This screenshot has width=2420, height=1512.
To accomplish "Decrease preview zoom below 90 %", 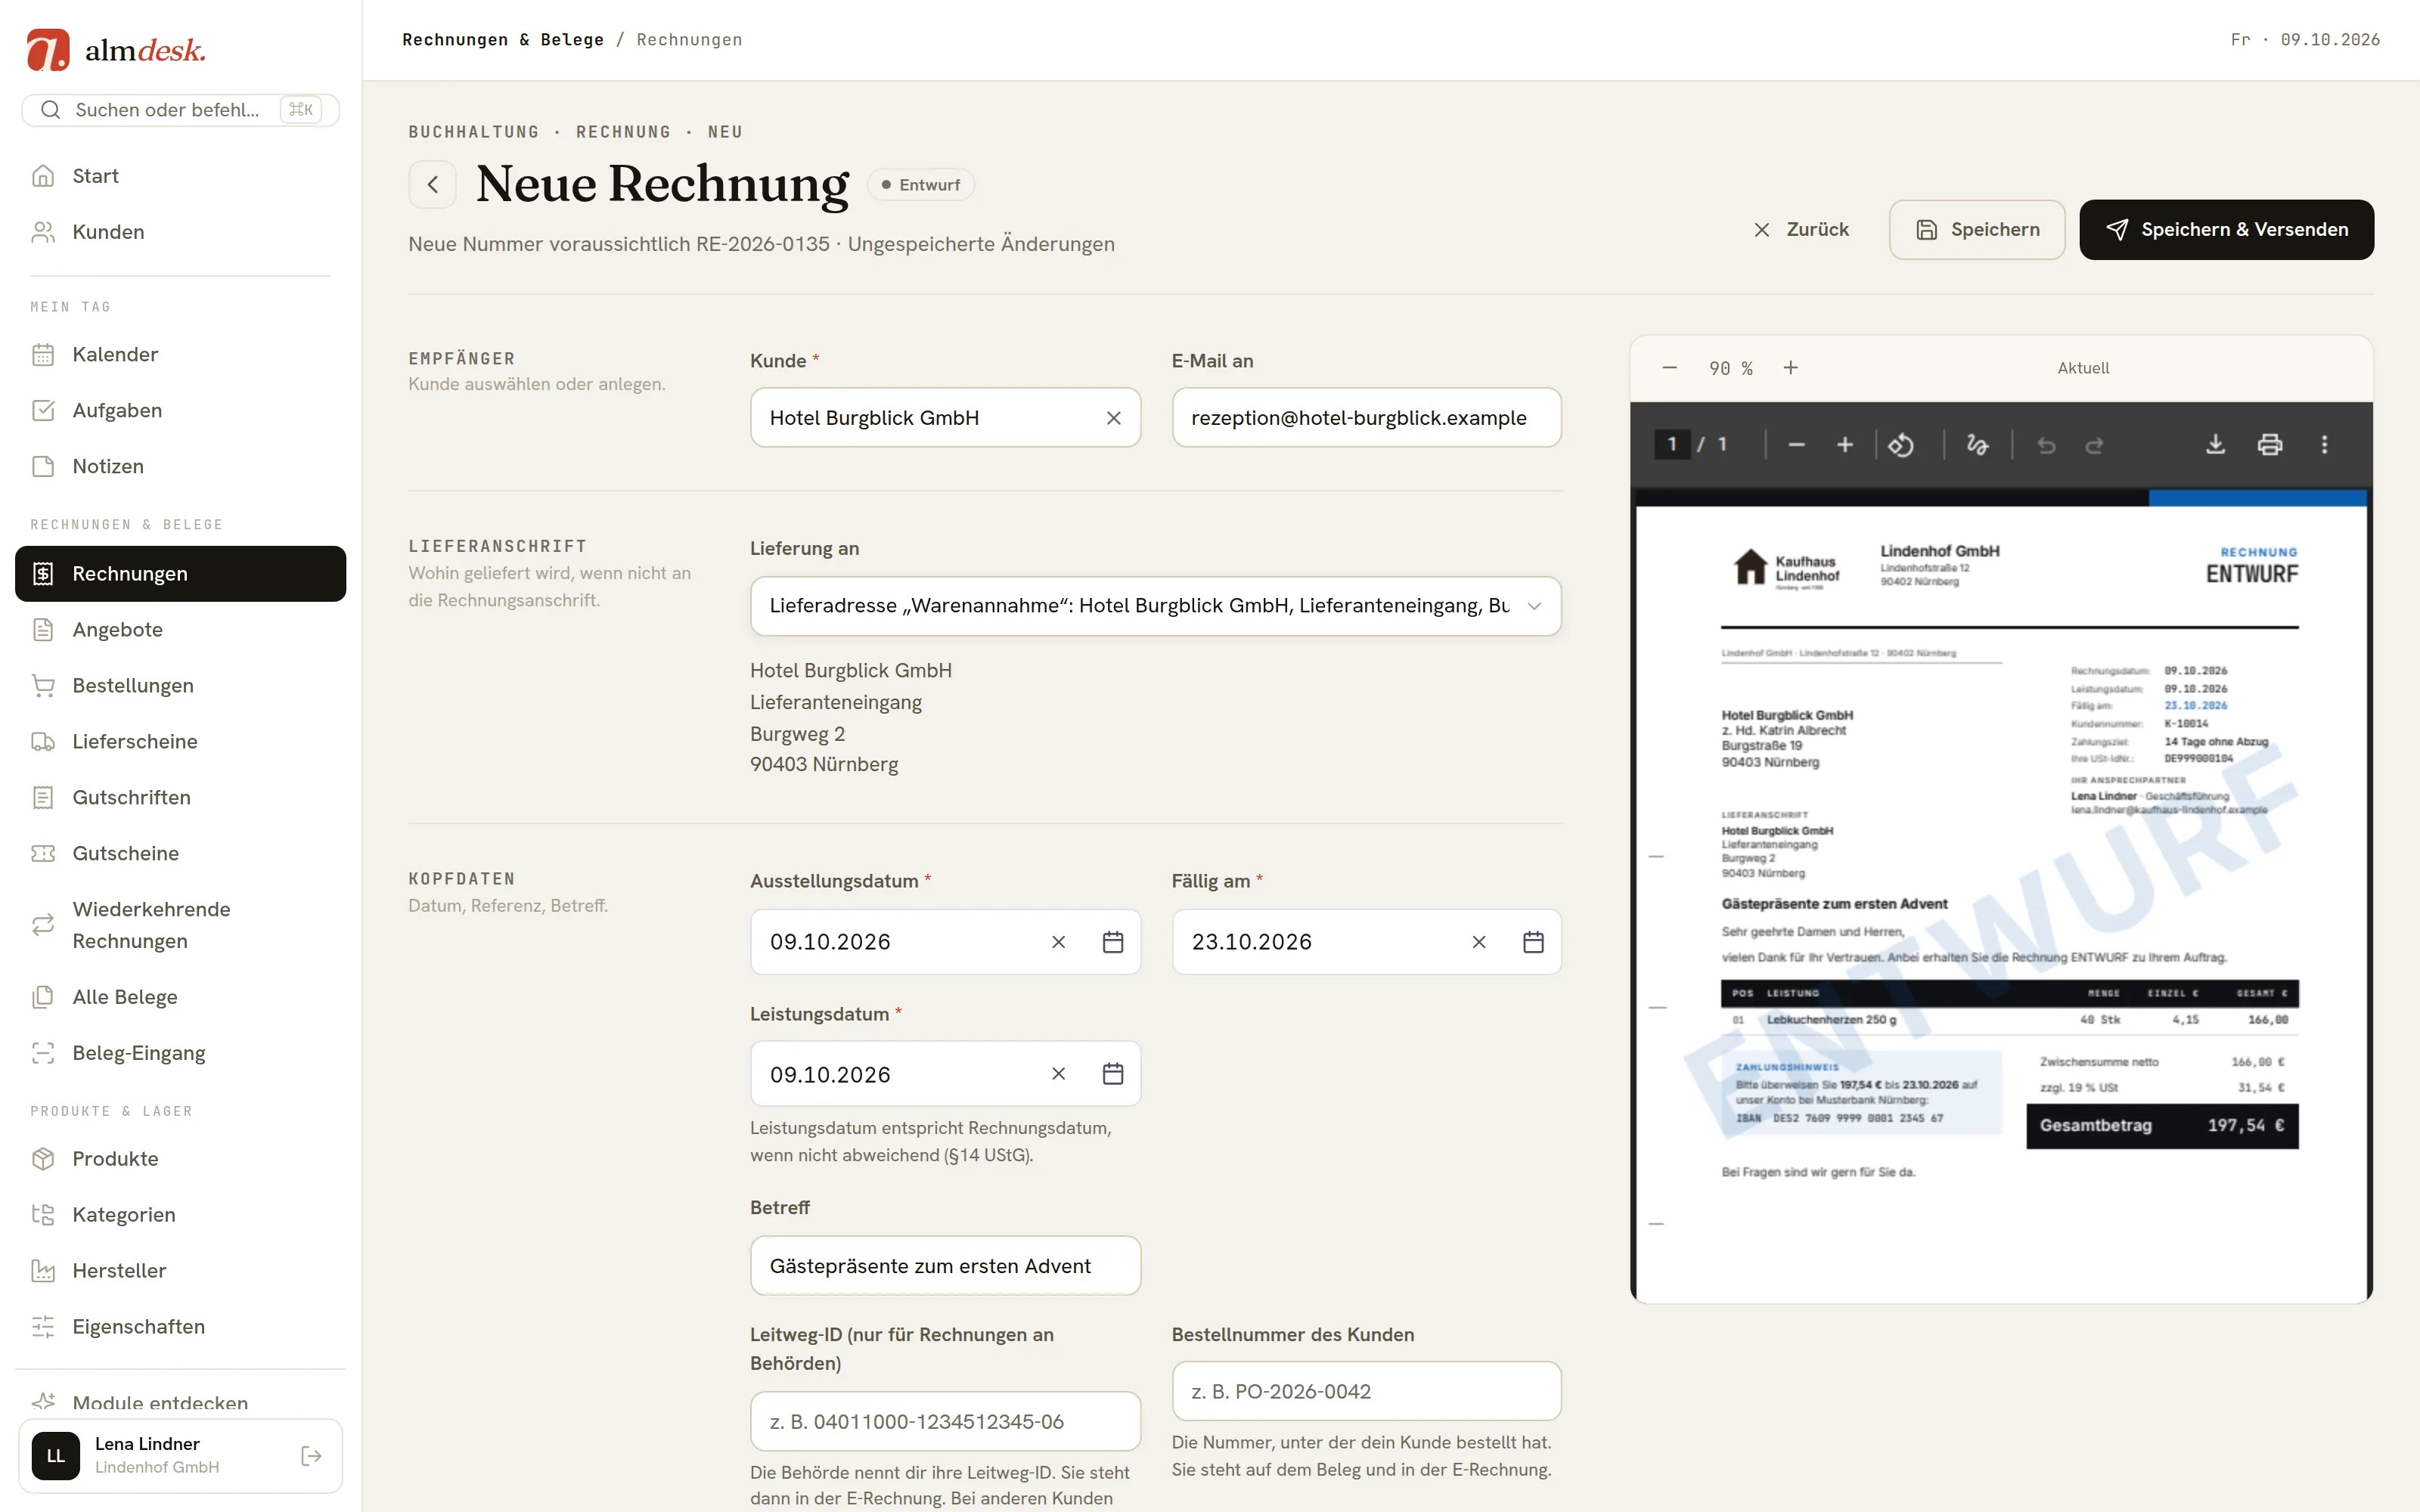I will (1669, 368).
